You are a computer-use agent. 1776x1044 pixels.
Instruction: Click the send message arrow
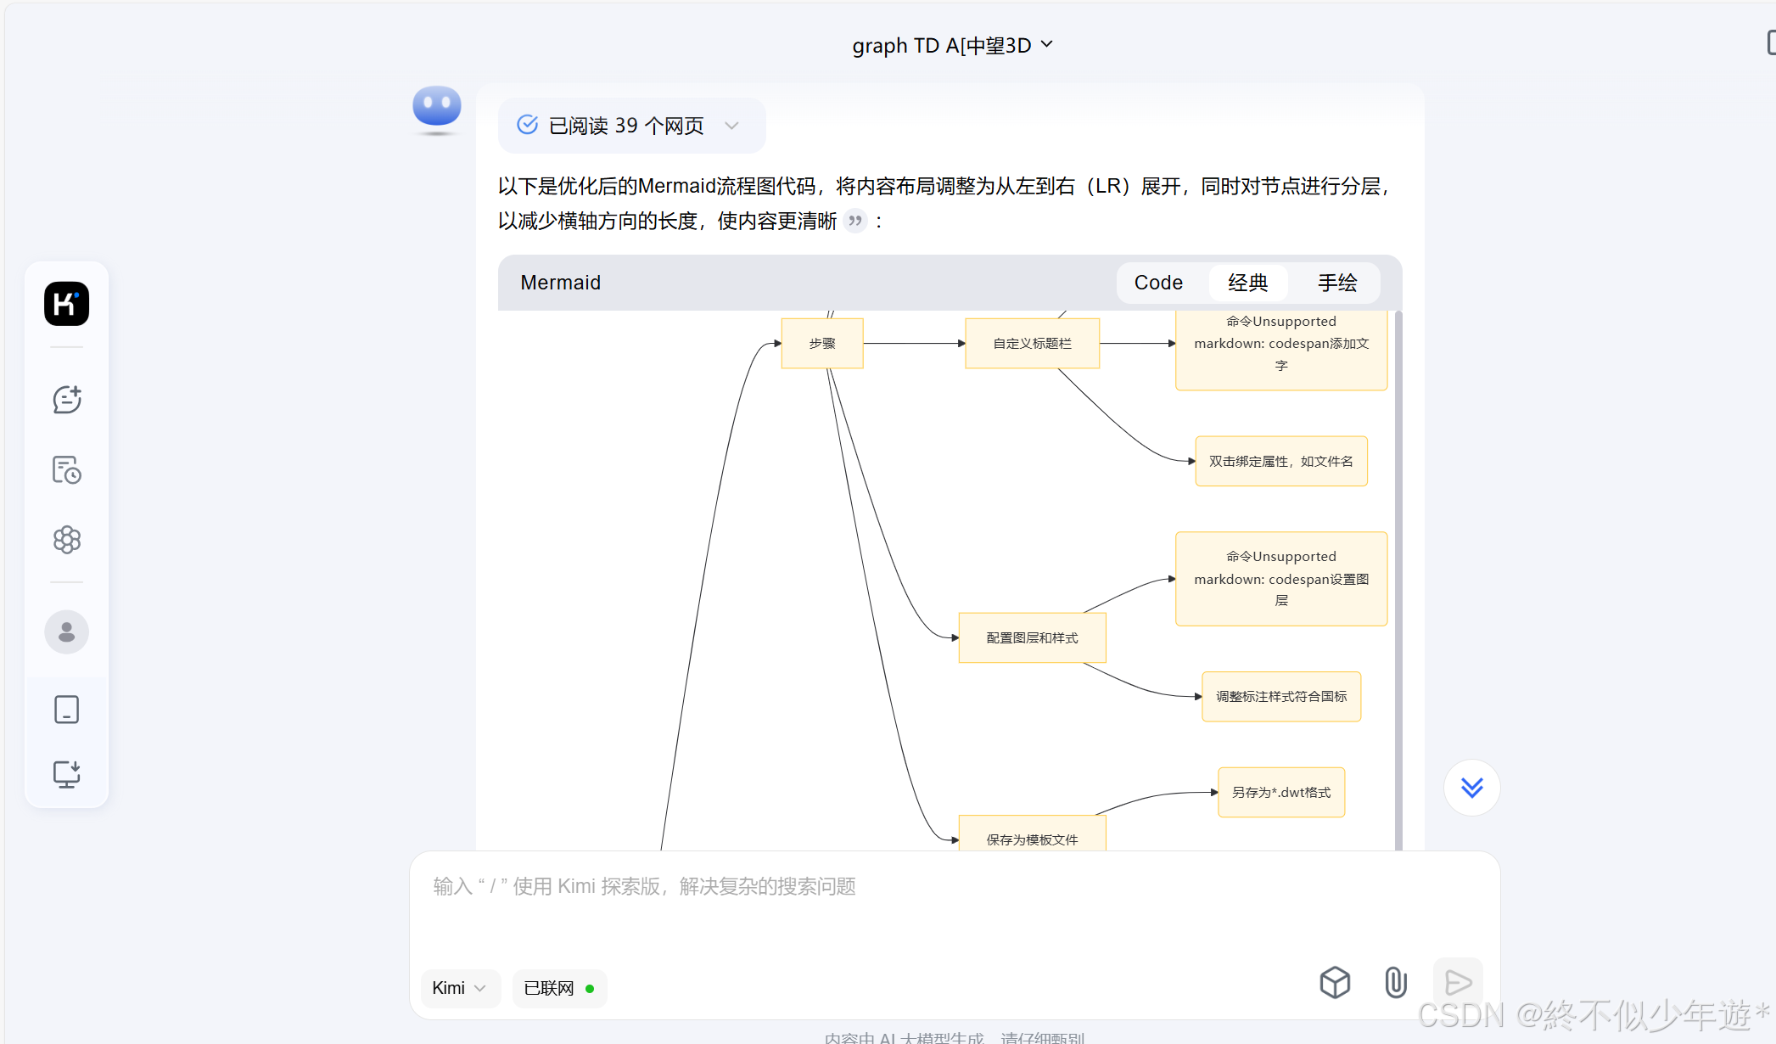[x=1458, y=983]
